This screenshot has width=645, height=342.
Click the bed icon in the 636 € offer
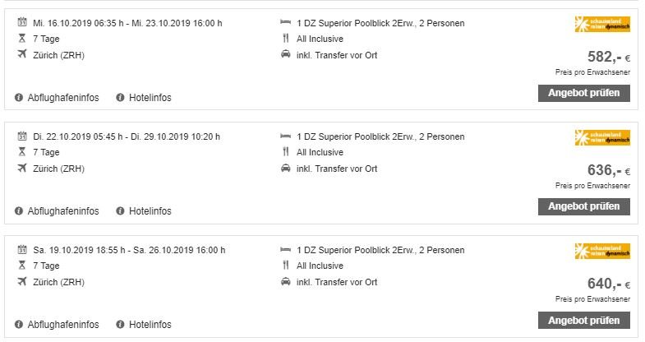pyautogui.click(x=285, y=136)
